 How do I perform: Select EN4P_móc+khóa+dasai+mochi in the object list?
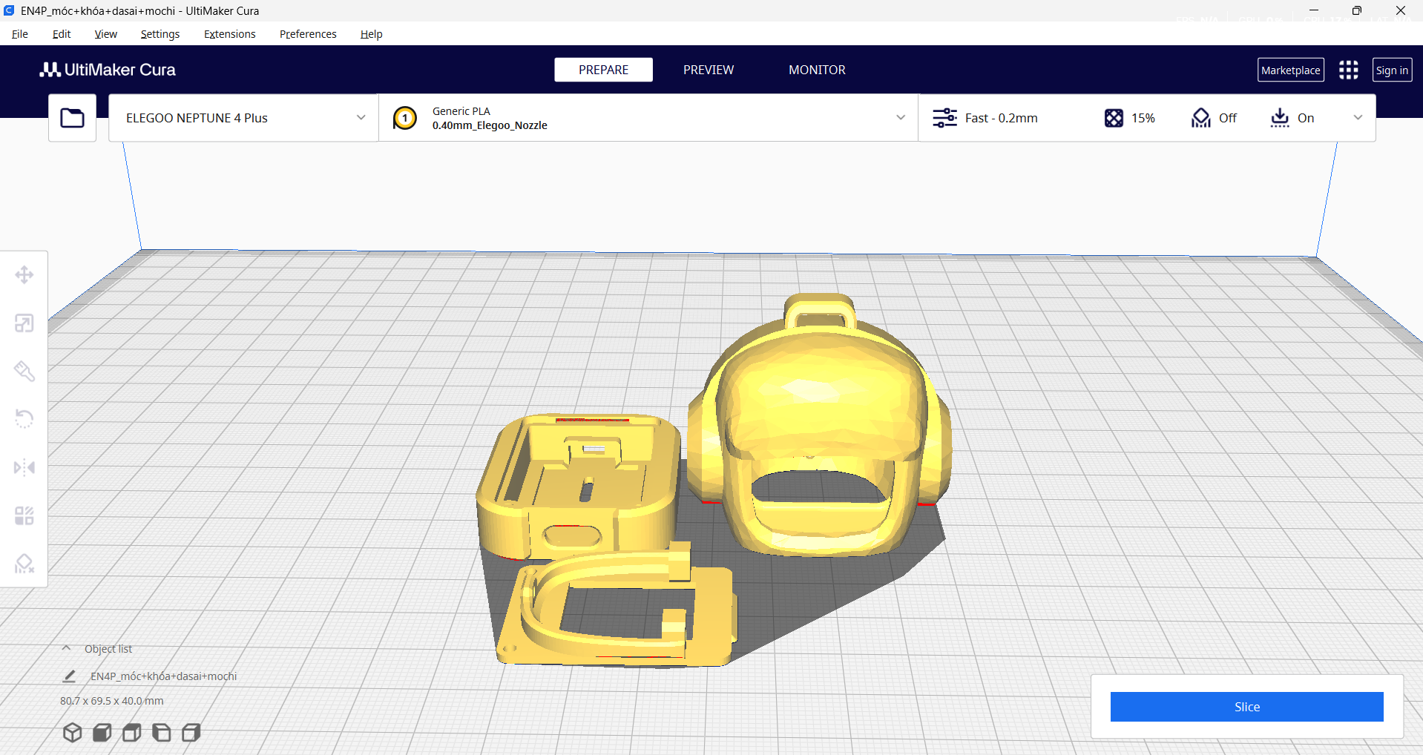(x=162, y=676)
